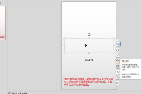
Task: Click the 总分: 0 text on the slide
Action: pos(89,60)
